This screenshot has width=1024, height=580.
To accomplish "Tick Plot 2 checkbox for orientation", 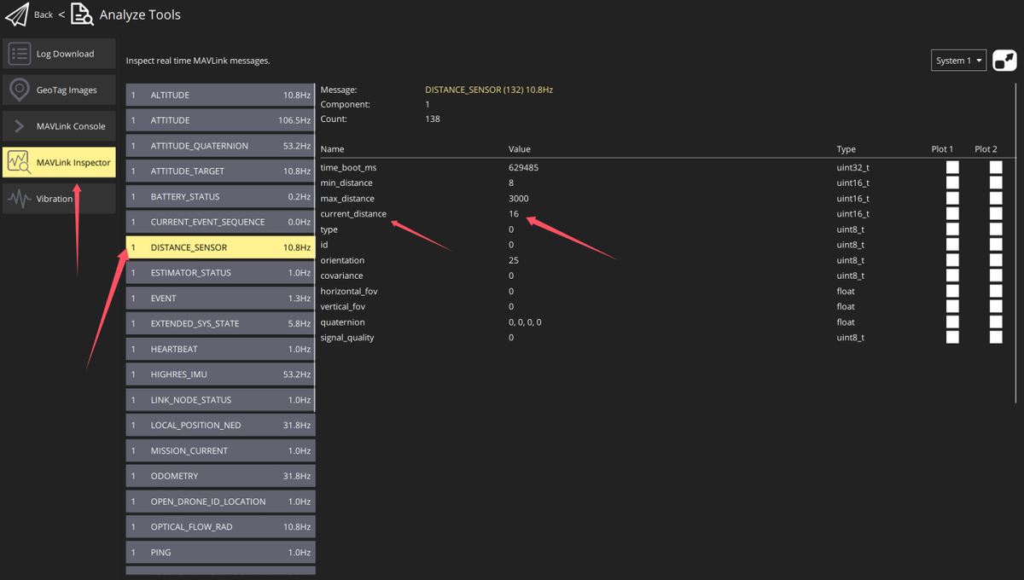I will [996, 260].
